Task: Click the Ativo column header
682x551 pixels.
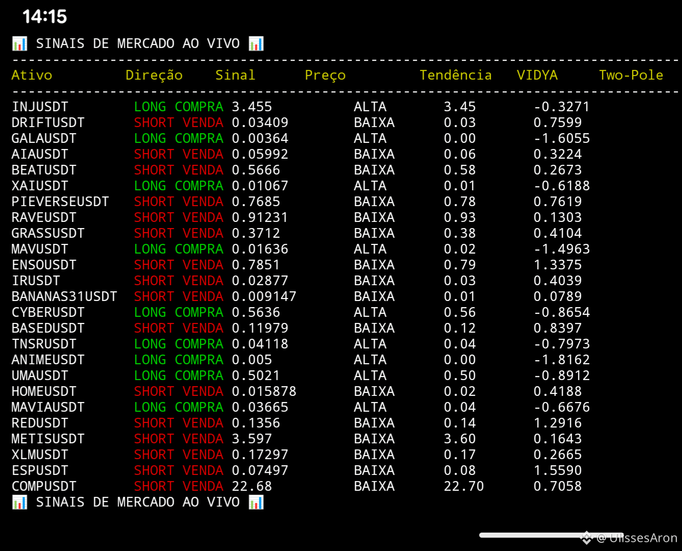Action: pos(32,75)
